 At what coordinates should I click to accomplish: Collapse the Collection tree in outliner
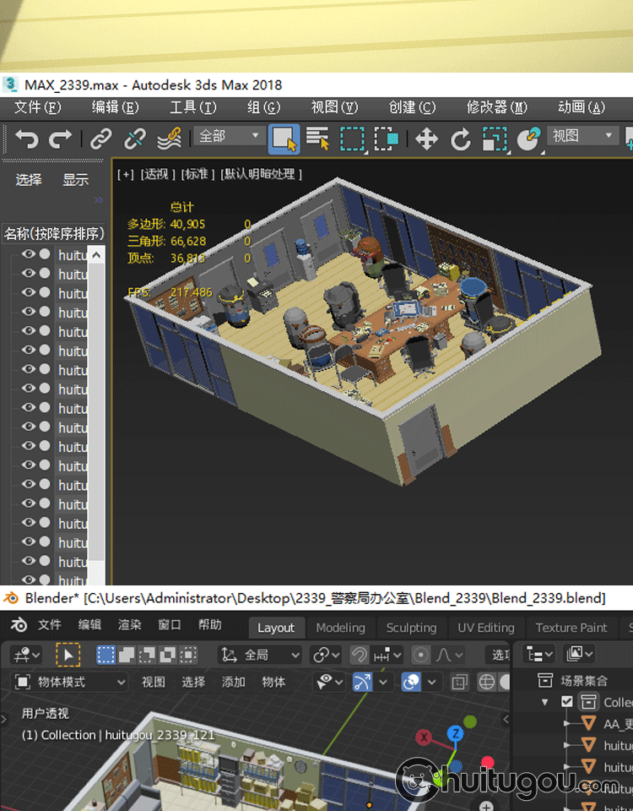pos(545,702)
